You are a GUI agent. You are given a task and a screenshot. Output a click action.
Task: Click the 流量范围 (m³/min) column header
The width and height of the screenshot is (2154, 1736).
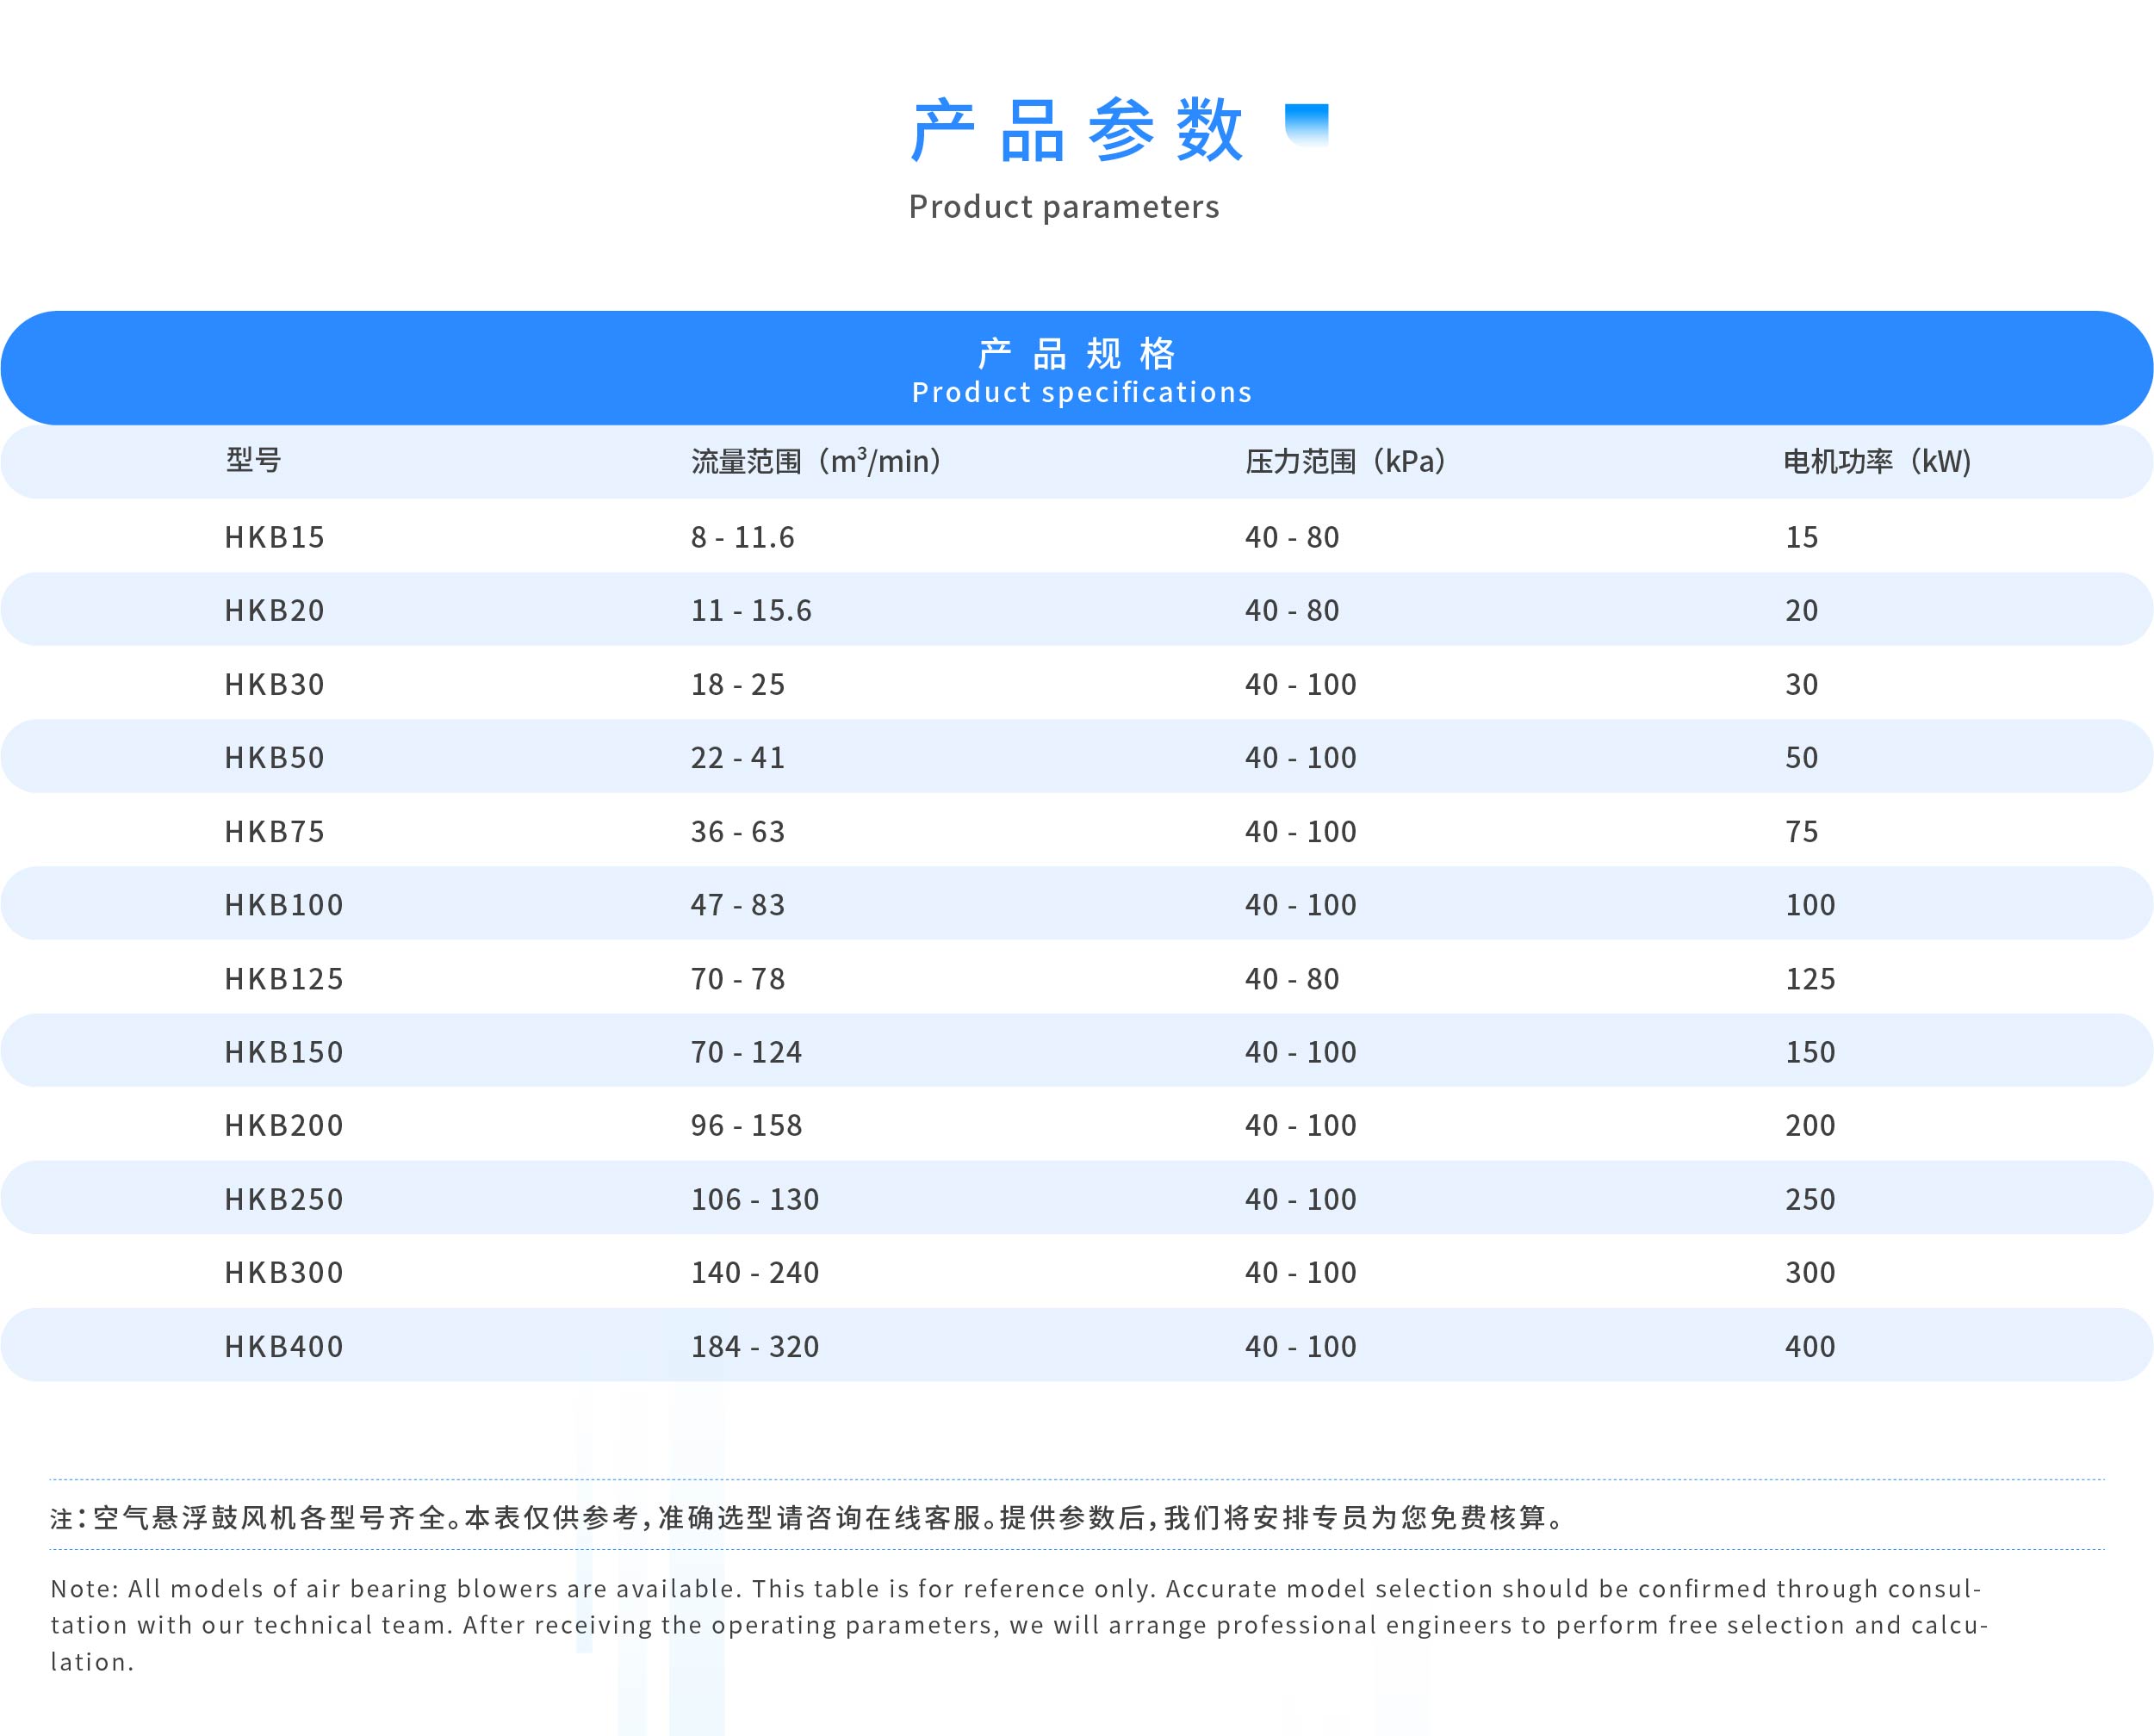click(x=816, y=461)
